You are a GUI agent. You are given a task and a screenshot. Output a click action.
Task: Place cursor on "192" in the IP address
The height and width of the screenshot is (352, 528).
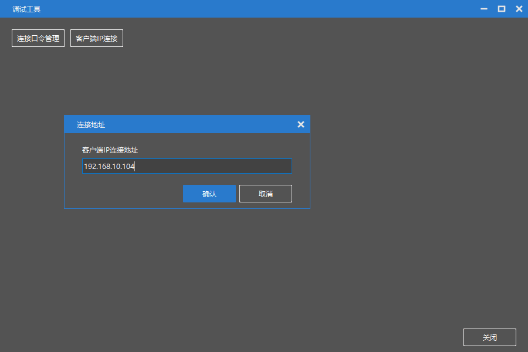pyautogui.click(x=90, y=167)
